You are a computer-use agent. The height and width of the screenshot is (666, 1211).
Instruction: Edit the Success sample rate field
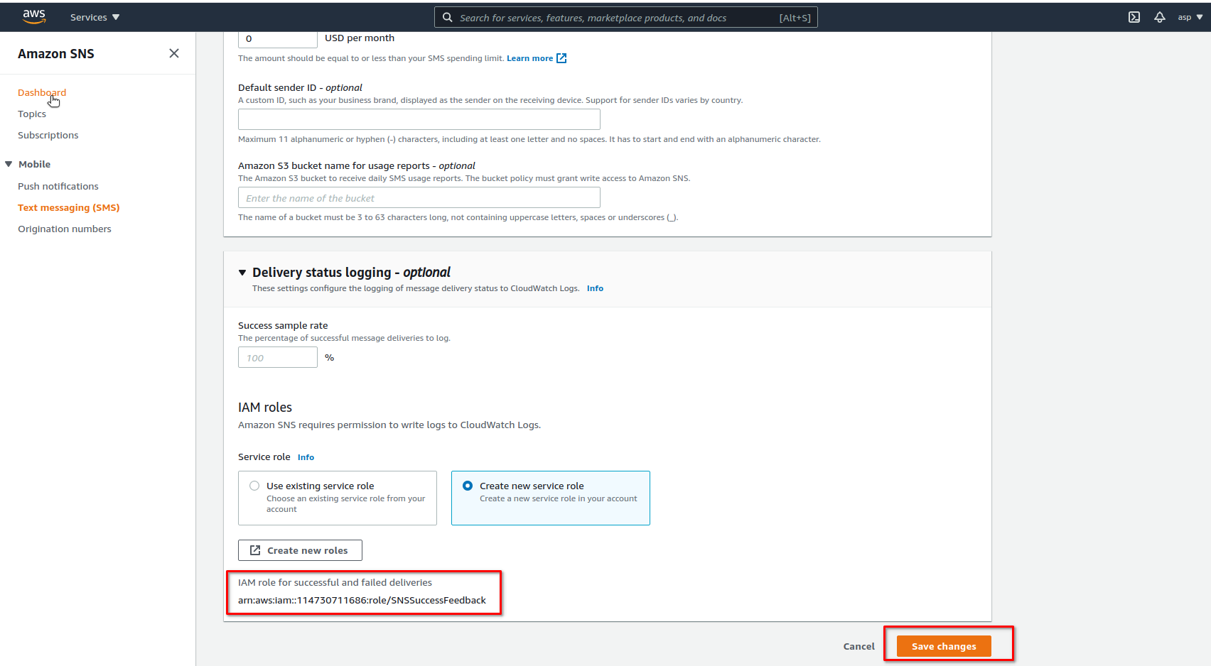tap(278, 357)
